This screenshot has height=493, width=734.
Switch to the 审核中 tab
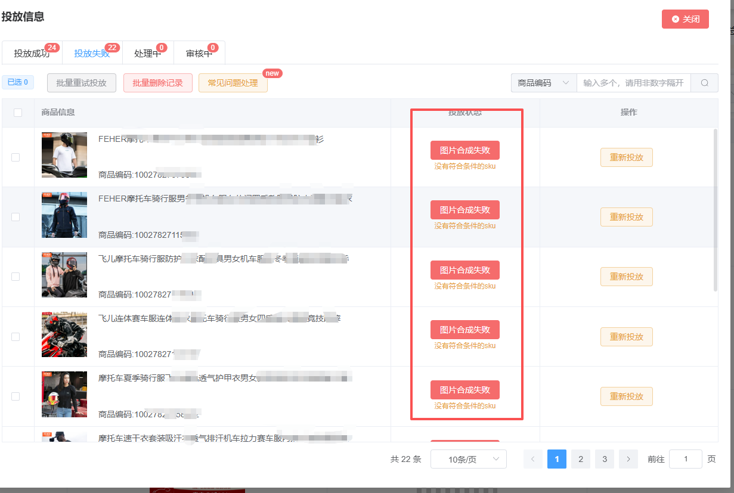tap(199, 54)
